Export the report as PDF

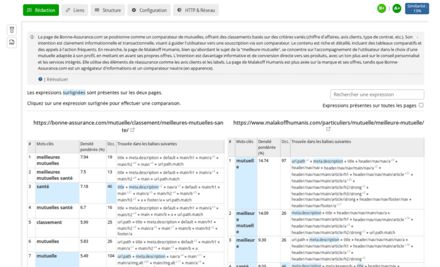click(x=11, y=43)
